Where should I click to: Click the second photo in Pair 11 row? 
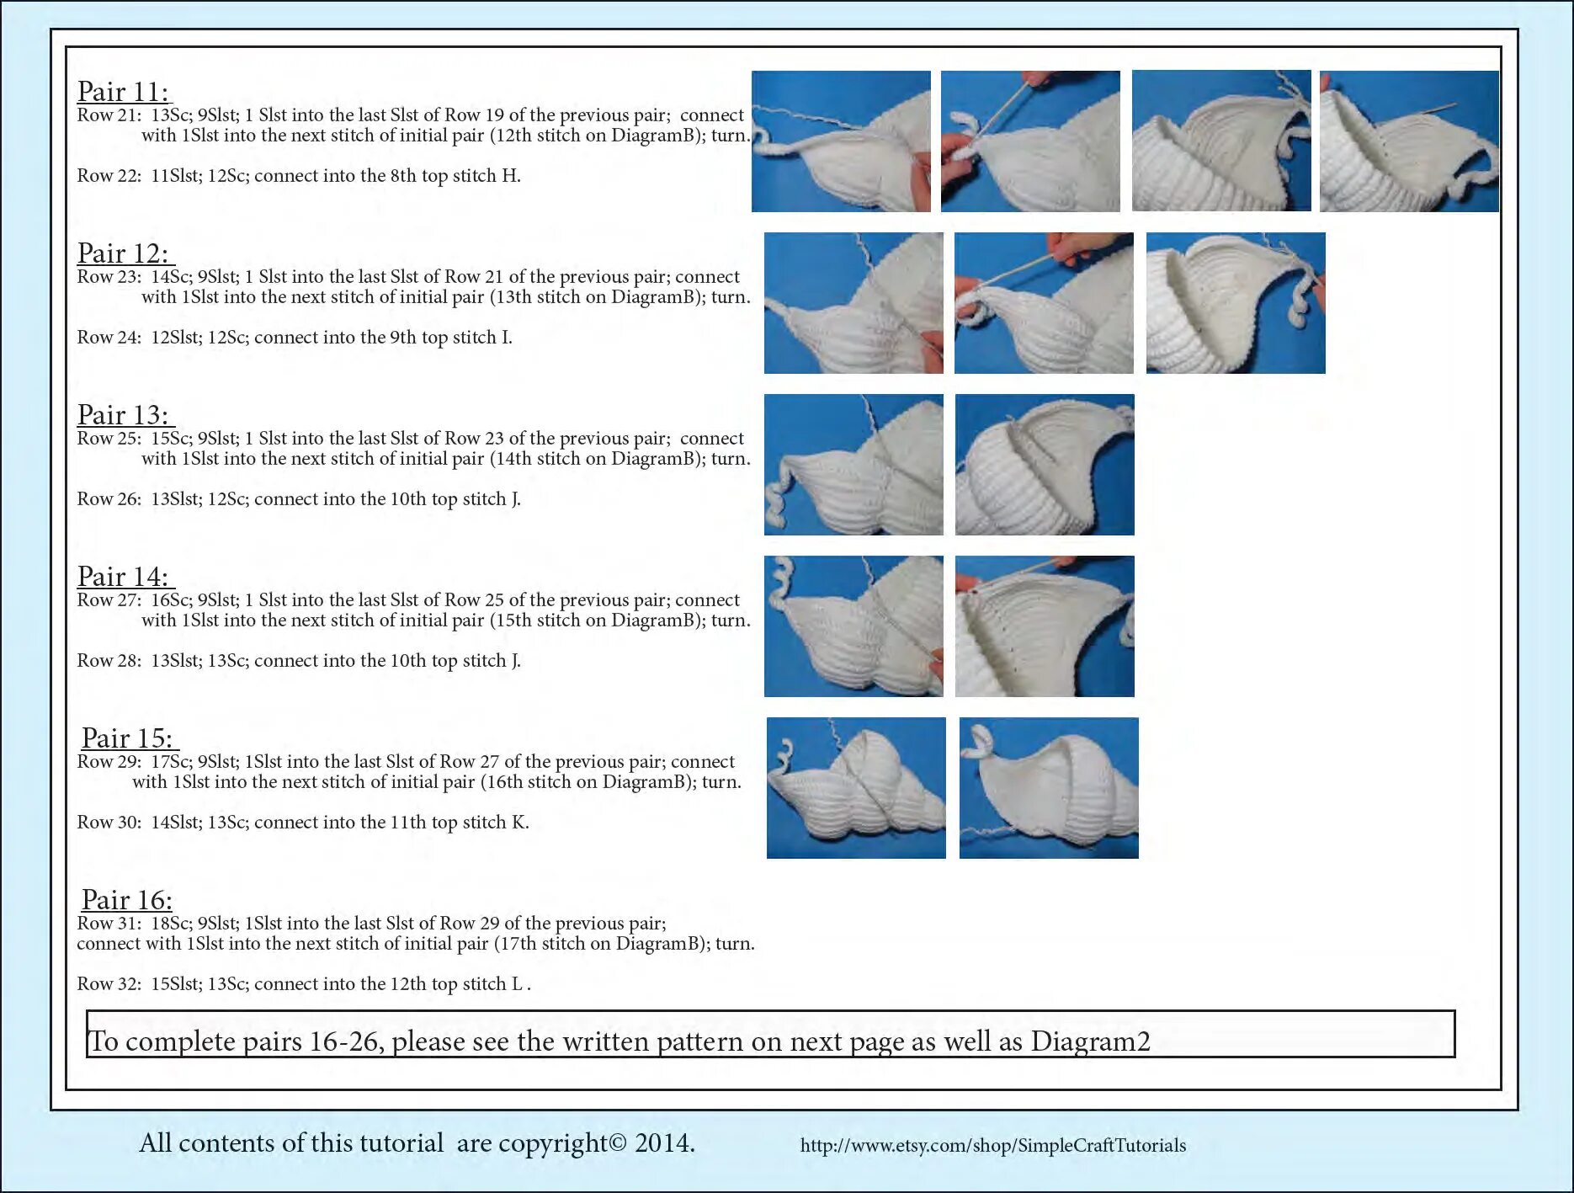click(x=1030, y=141)
